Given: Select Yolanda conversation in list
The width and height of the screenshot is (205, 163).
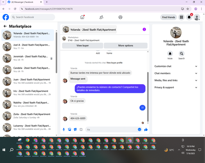Looking at the screenshot, I should (x=28, y=35).
